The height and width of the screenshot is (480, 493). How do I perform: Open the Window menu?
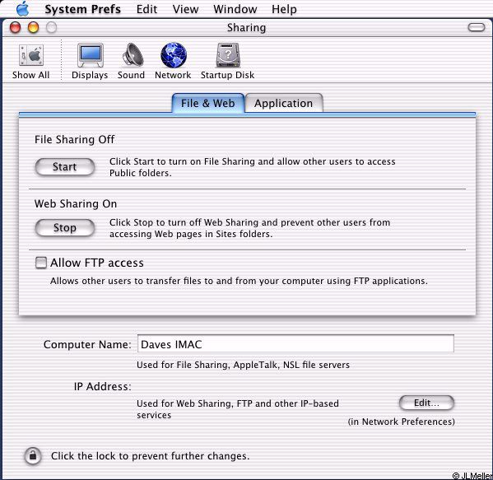[235, 9]
